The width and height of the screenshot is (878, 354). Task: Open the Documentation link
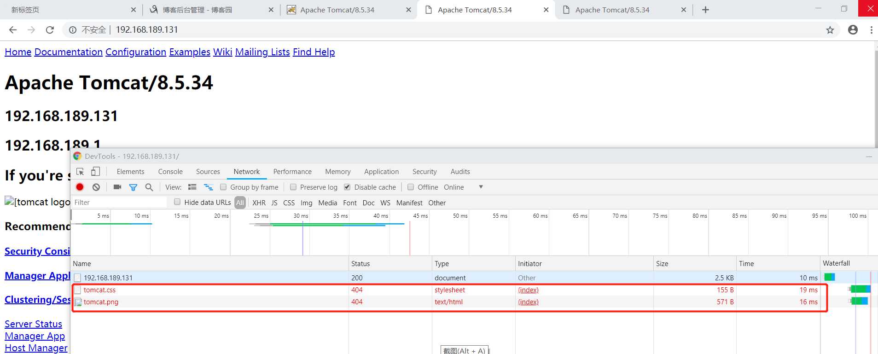coord(69,52)
